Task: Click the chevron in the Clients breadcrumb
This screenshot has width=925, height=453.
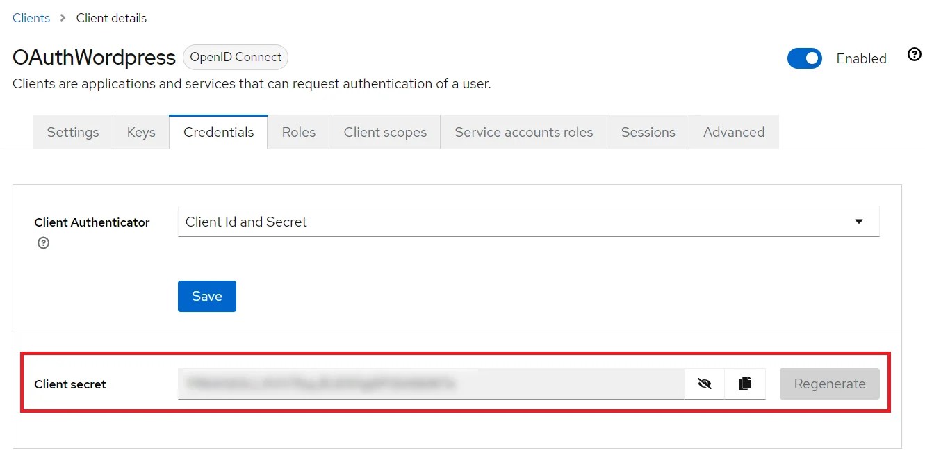Action: (x=63, y=18)
